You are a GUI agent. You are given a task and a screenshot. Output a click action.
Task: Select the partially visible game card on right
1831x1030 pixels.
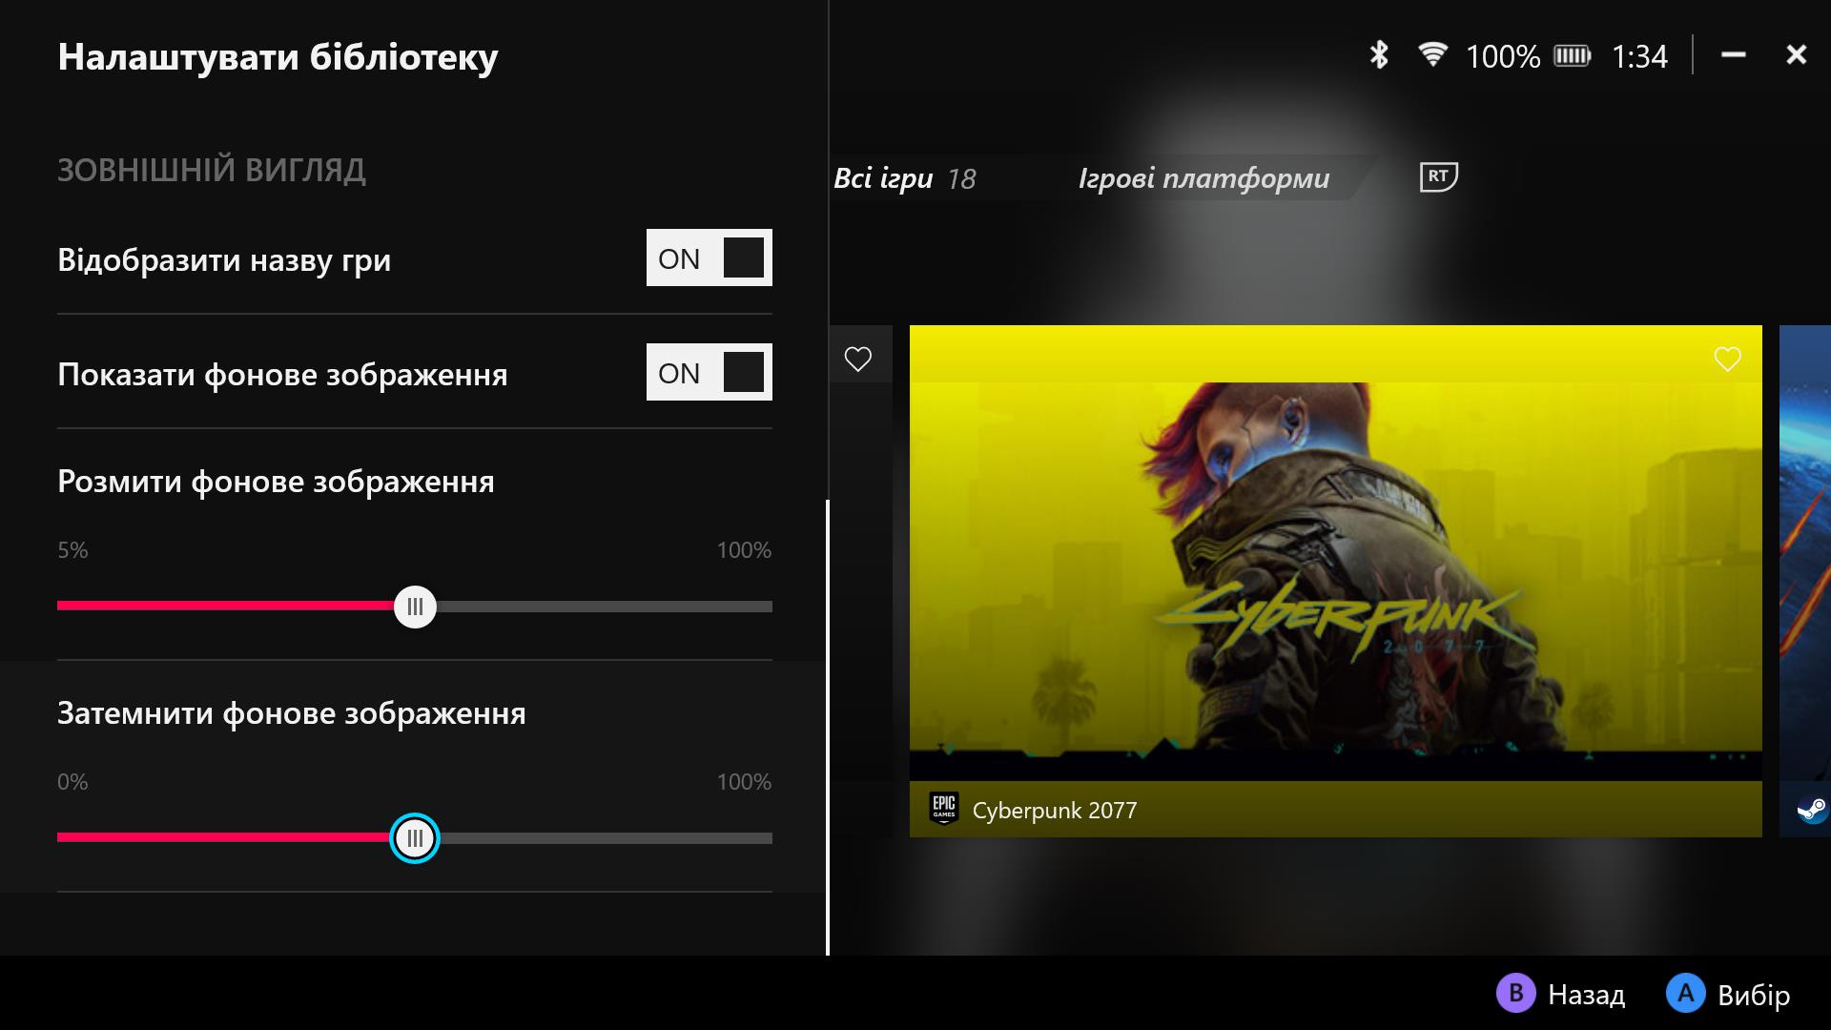coord(1805,581)
